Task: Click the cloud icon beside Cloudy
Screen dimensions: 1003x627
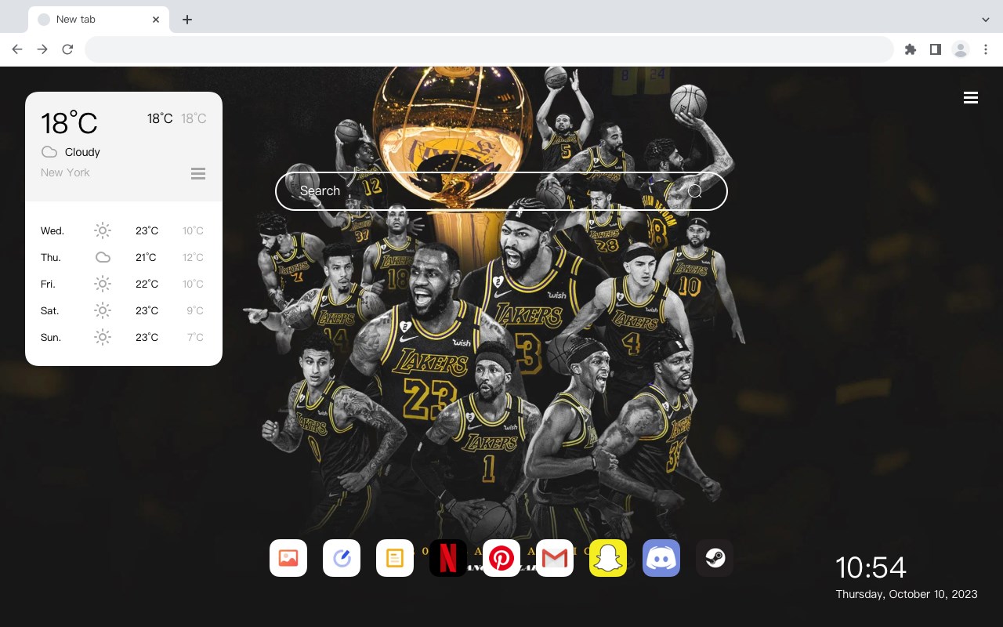Action: [x=49, y=152]
